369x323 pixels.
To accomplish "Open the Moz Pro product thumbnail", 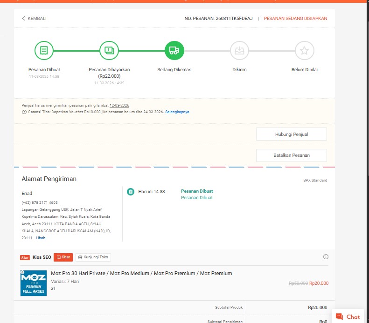I will pyautogui.click(x=34, y=283).
